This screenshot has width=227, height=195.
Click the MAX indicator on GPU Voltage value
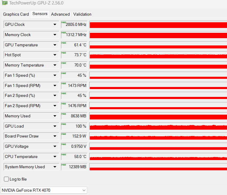pos(64,144)
